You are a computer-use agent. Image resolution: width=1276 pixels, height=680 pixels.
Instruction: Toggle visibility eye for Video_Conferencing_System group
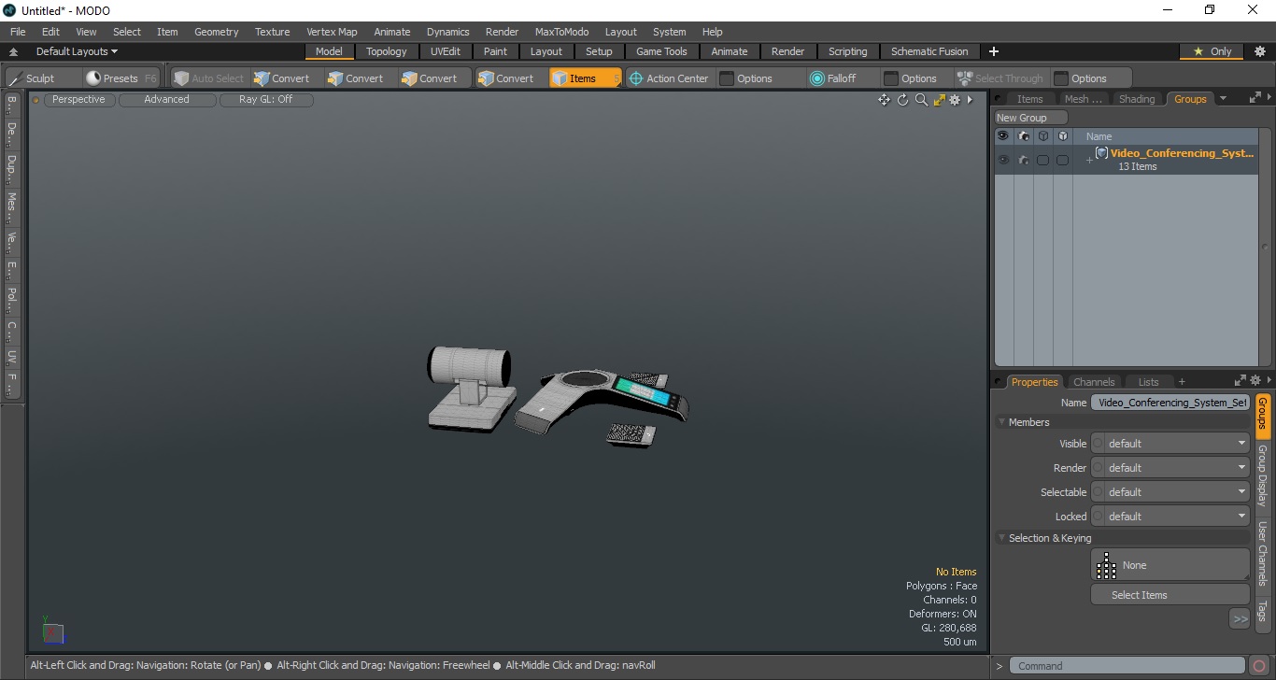[x=1003, y=160]
